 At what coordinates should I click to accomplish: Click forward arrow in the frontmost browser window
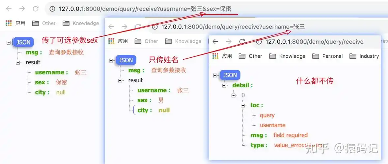(x=229, y=42)
